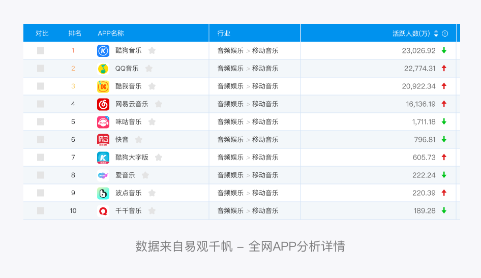Open the 波点音乐 app name link
Screen dimensions: 481x278
click(129, 193)
